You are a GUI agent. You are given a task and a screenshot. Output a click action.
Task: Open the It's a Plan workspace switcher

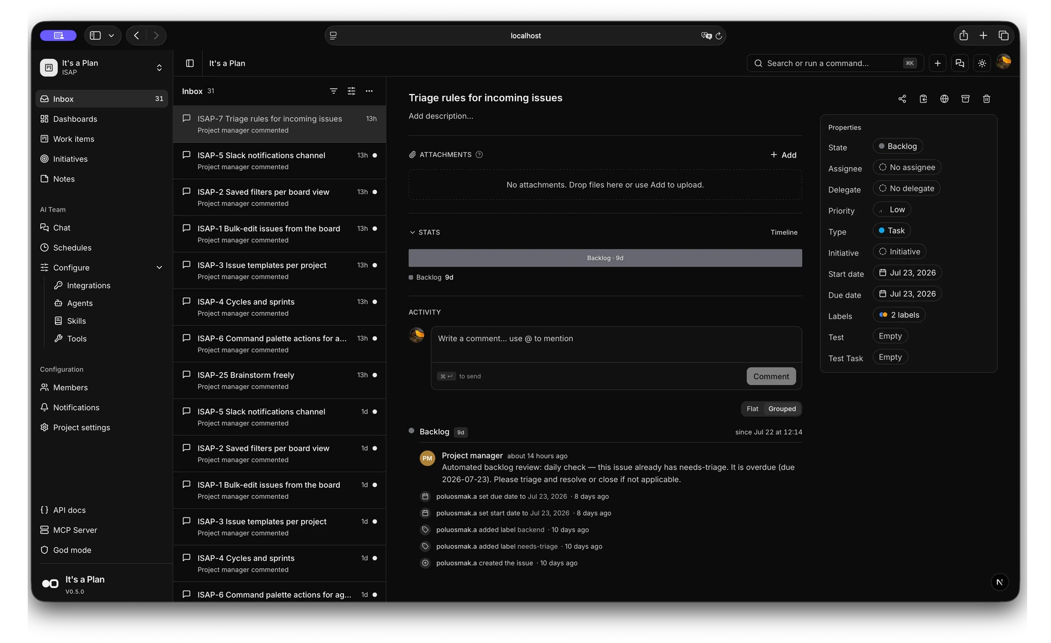pyautogui.click(x=102, y=68)
